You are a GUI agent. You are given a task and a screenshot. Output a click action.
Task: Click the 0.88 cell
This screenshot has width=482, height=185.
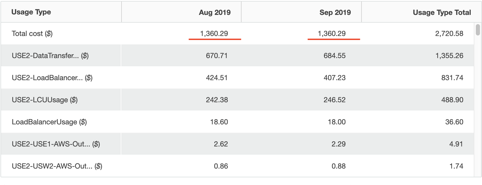[339, 166]
